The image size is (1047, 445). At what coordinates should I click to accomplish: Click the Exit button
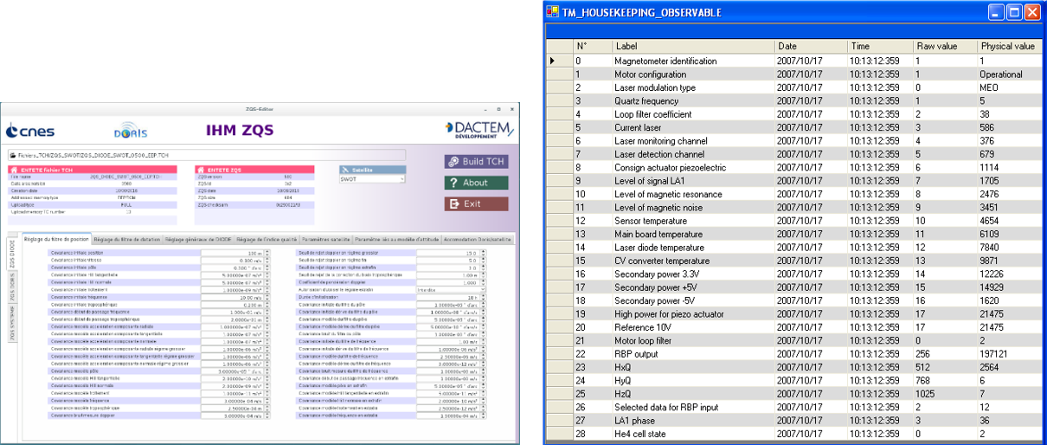coord(477,203)
